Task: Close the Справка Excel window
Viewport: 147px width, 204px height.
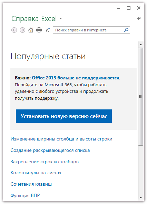Action: tap(139, 8)
